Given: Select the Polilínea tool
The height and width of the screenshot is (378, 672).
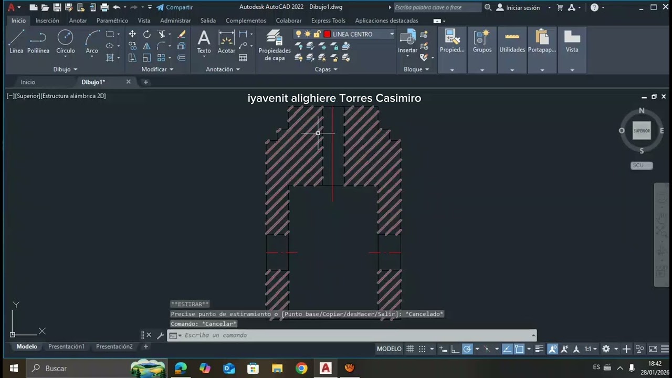Looking at the screenshot, I should (x=38, y=41).
